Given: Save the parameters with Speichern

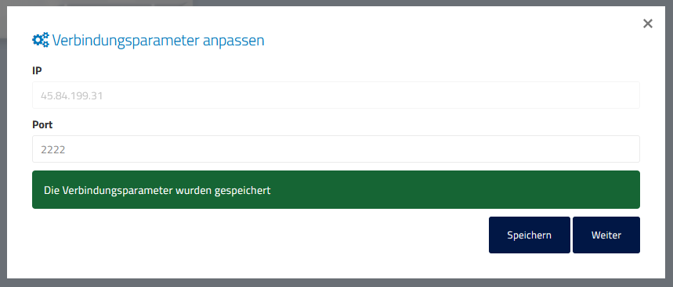Looking at the screenshot, I should [529, 235].
